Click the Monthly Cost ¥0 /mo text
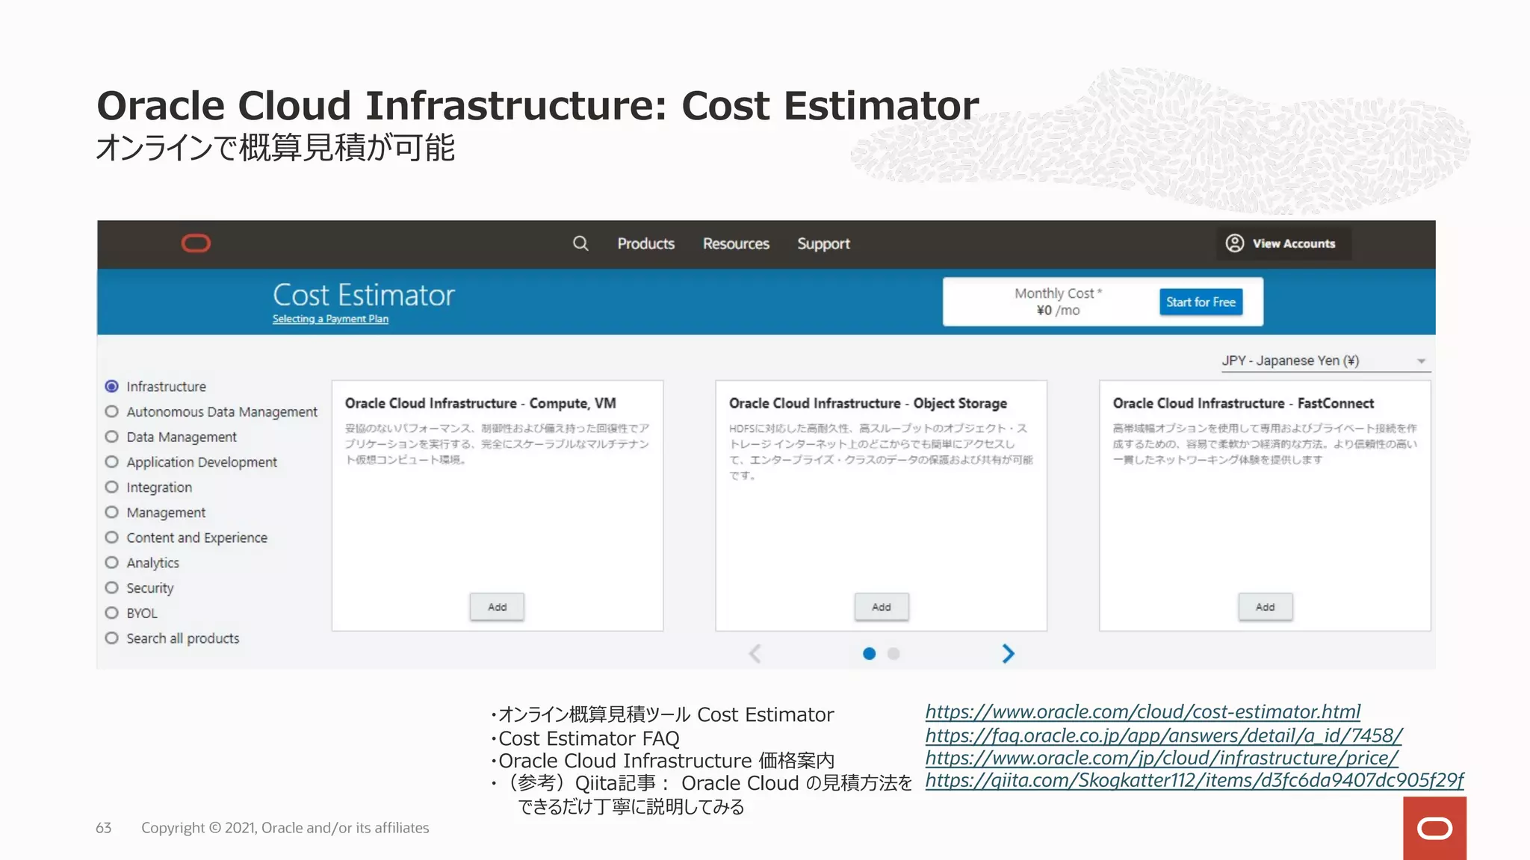Image resolution: width=1530 pixels, height=860 pixels. coord(1058,302)
